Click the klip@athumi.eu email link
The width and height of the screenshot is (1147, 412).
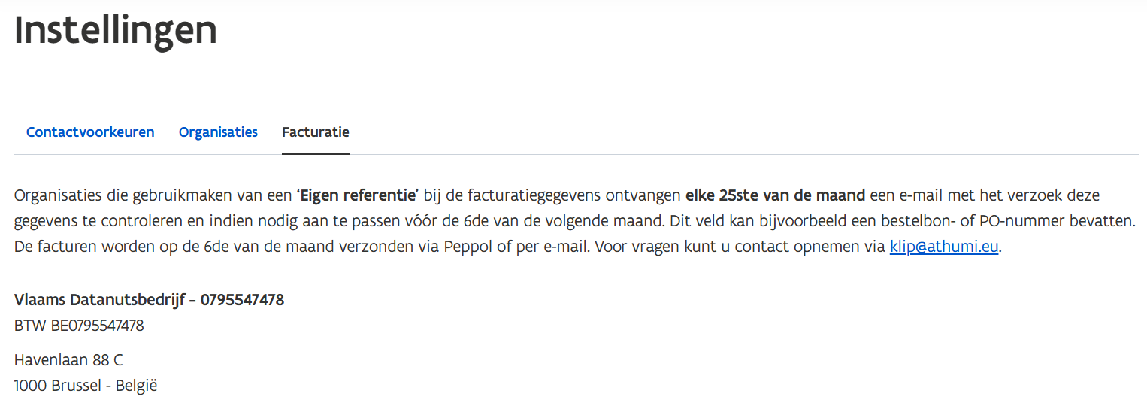coord(944,247)
